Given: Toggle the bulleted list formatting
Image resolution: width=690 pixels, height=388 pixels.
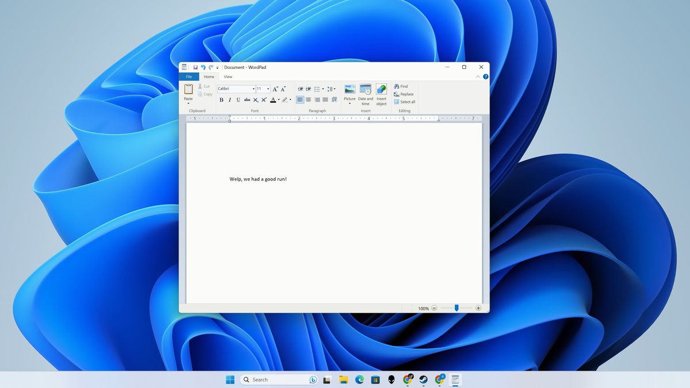Looking at the screenshot, I should coord(317,89).
